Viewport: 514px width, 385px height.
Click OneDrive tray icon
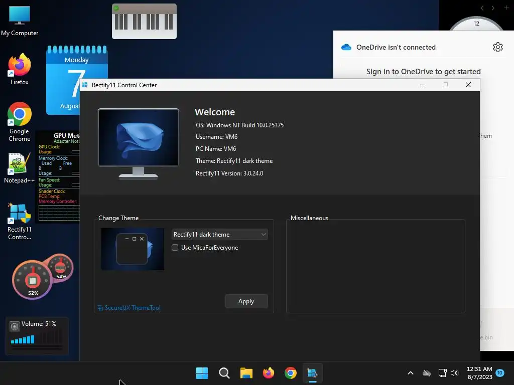[427, 373]
